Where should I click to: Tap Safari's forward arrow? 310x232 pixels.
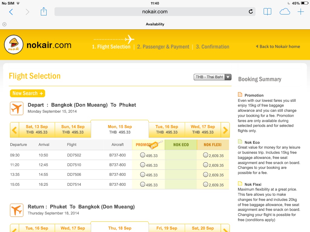(27, 12)
